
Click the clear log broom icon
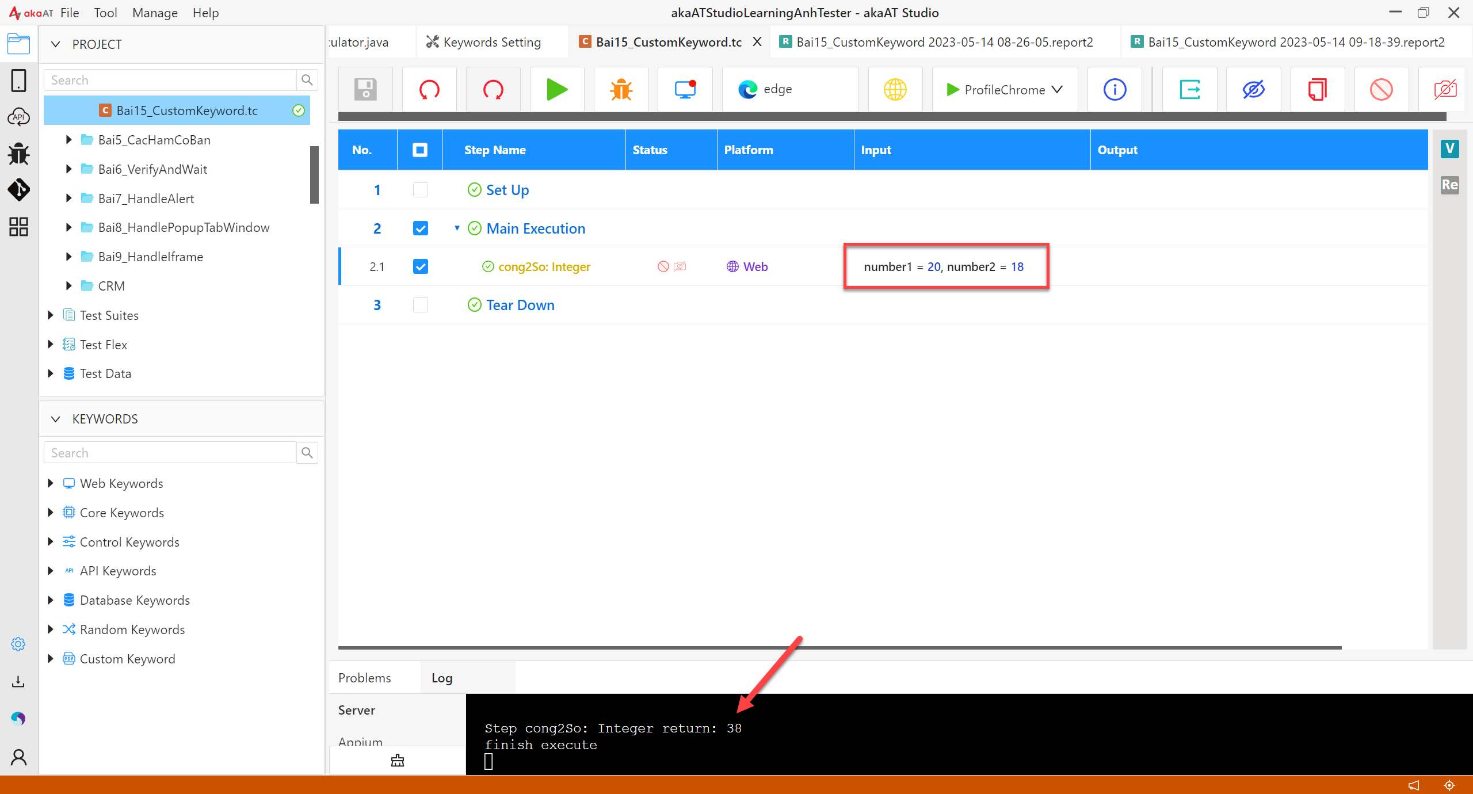[x=398, y=761]
